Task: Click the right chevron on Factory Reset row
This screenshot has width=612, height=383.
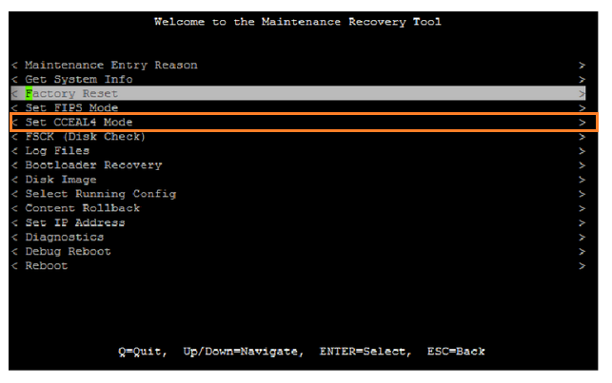Action: click(582, 93)
